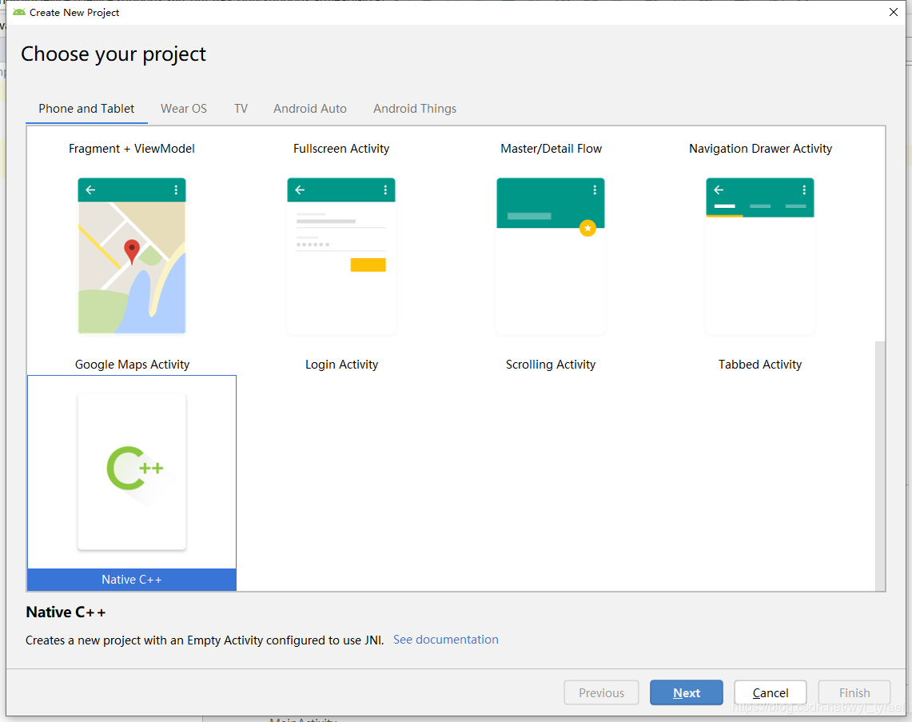Click the star FAB in Scrolling Activity preview
Screen dimensions: 912x722
pyautogui.click(x=587, y=228)
